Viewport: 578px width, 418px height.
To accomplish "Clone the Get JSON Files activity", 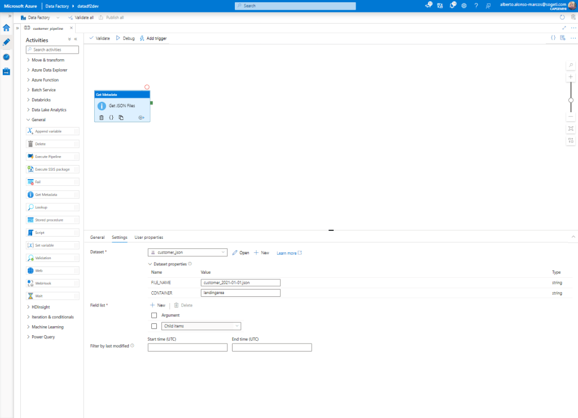I will [x=121, y=118].
